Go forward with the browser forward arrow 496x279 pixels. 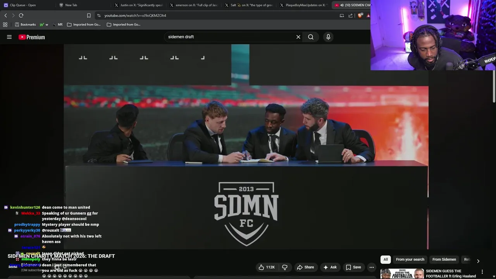point(13,15)
